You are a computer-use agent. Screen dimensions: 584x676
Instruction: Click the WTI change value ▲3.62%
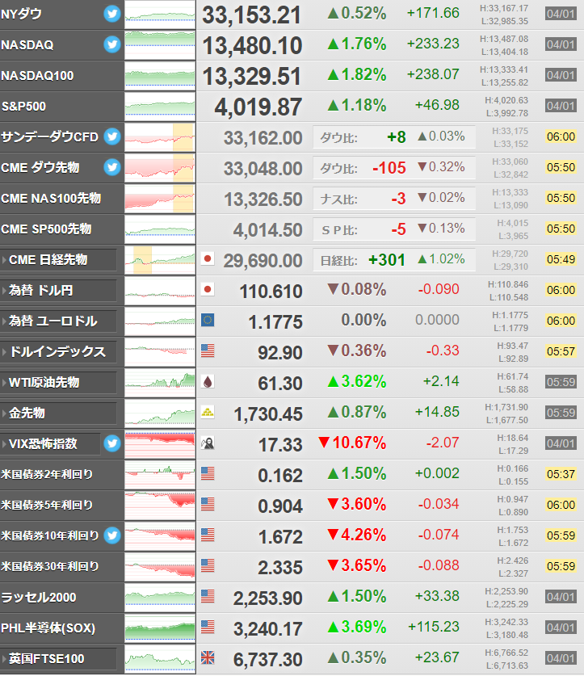click(x=357, y=381)
